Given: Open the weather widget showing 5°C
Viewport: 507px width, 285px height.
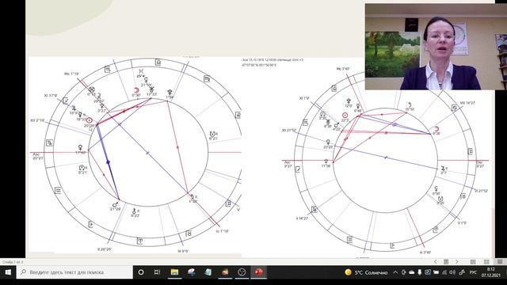Looking at the screenshot, I should click(x=366, y=272).
